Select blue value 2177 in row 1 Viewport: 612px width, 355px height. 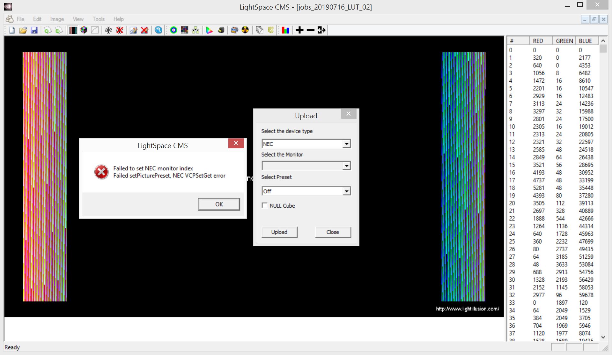(x=585, y=58)
